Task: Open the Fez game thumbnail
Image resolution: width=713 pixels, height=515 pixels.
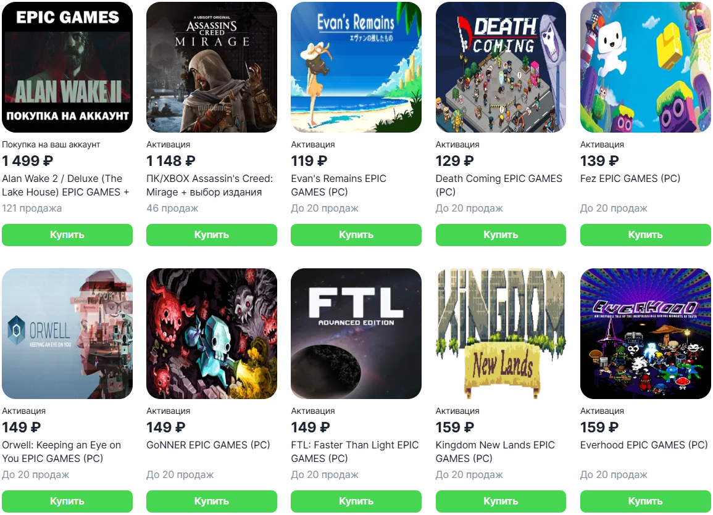Action: [x=645, y=67]
